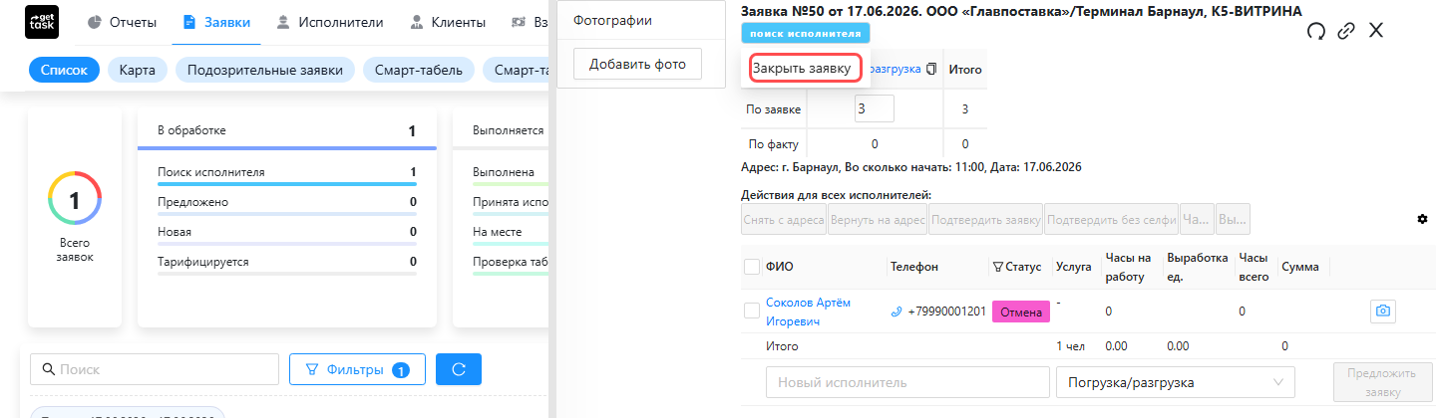Tick the select-all checkbox beside ФИО

[x=752, y=267]
